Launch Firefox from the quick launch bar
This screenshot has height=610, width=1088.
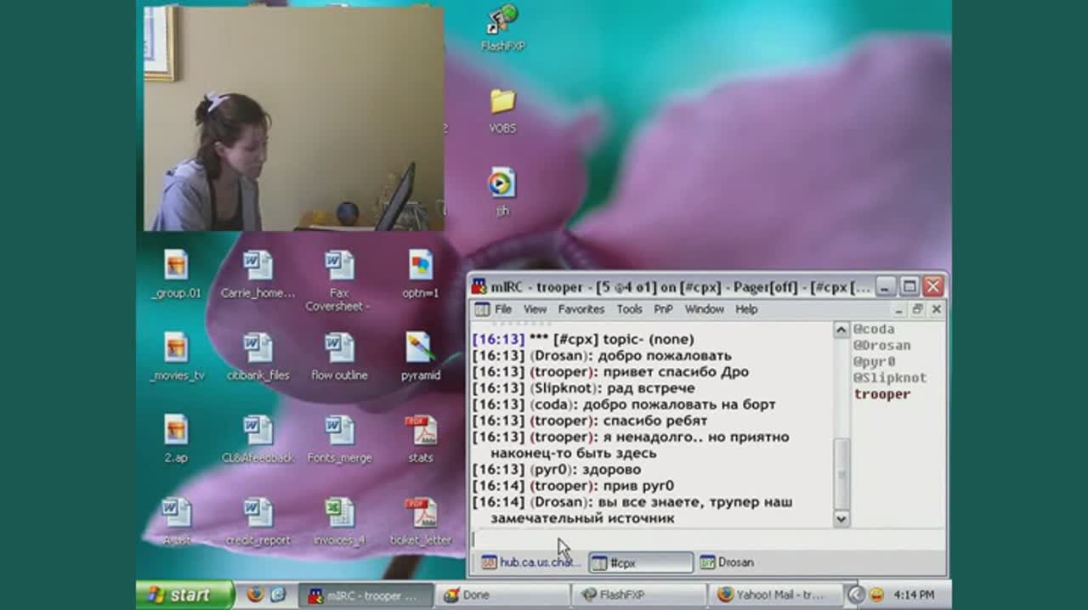[255, 595]
